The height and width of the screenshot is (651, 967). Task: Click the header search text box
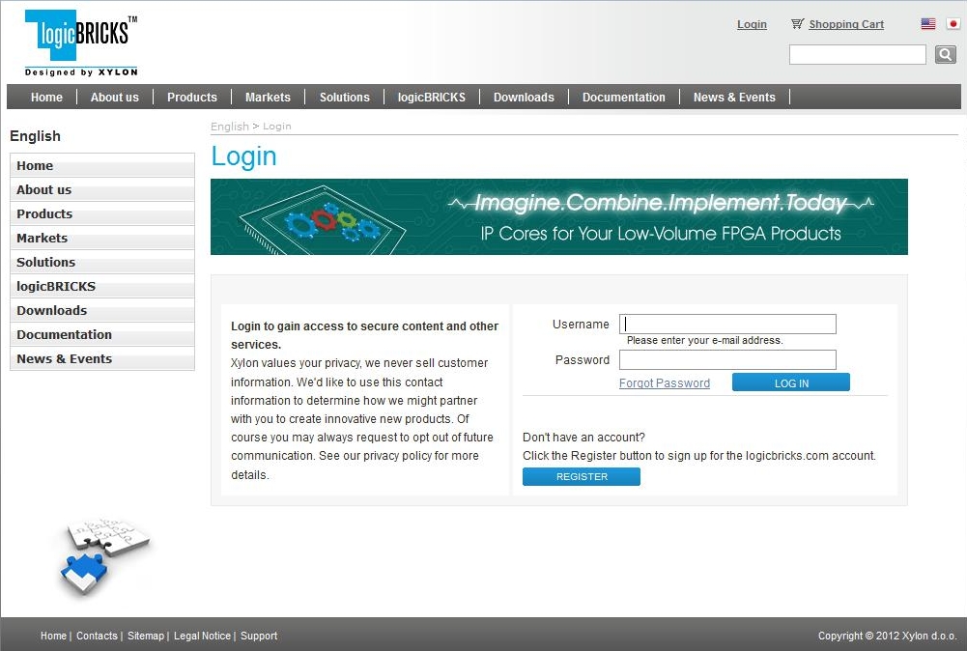click(x=857, y=54)
